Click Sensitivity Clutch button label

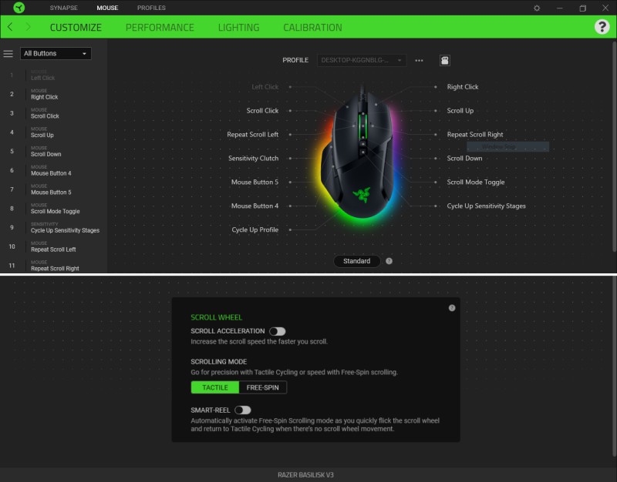point(253,159)
